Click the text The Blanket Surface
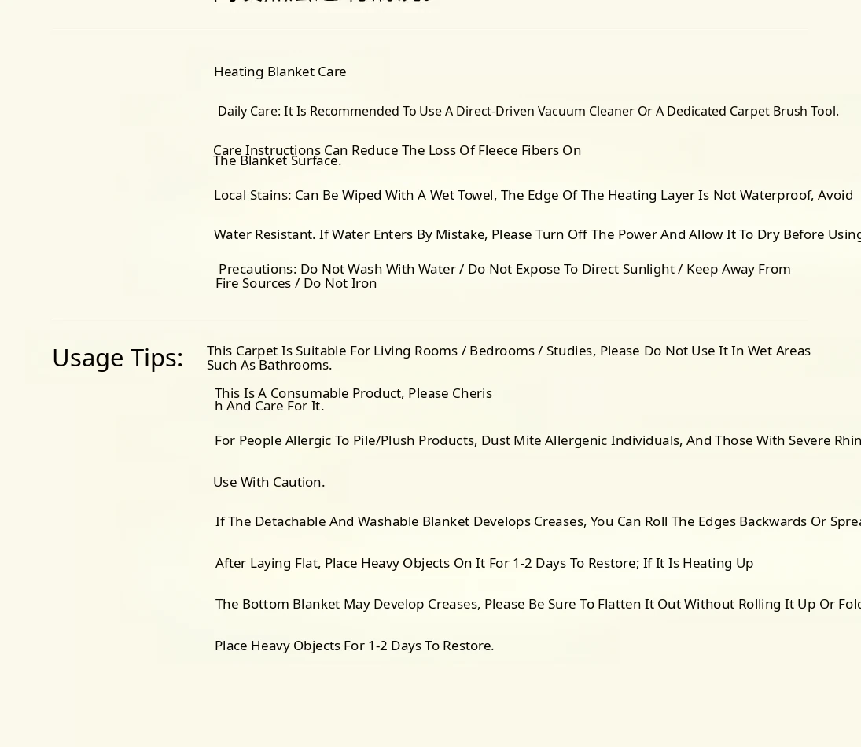Viewport: 861px width, 747px height. coord(277,161)
